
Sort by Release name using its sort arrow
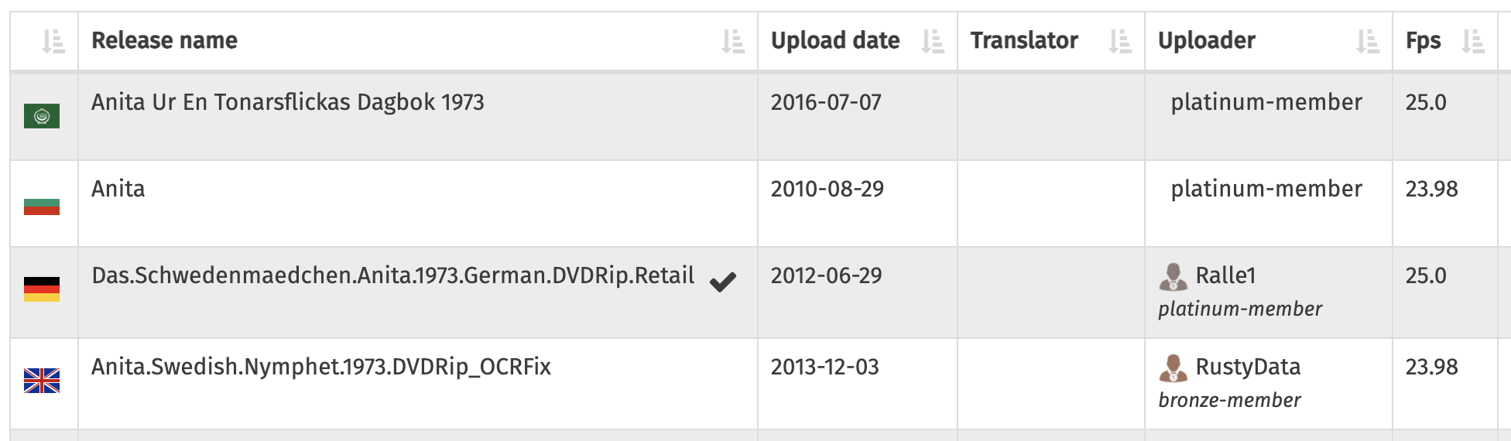pyautogui.click(x=733, y=41)
